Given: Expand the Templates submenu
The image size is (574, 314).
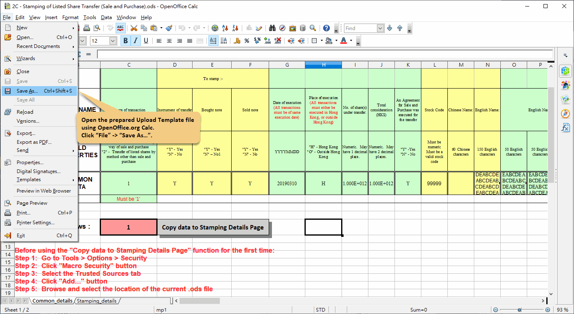Looking at the screenshot, I should pyautogui.click(x=39, y=180).
